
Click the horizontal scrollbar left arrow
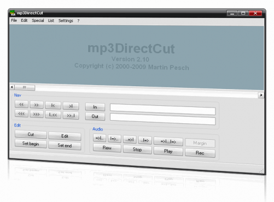[12, 87]
